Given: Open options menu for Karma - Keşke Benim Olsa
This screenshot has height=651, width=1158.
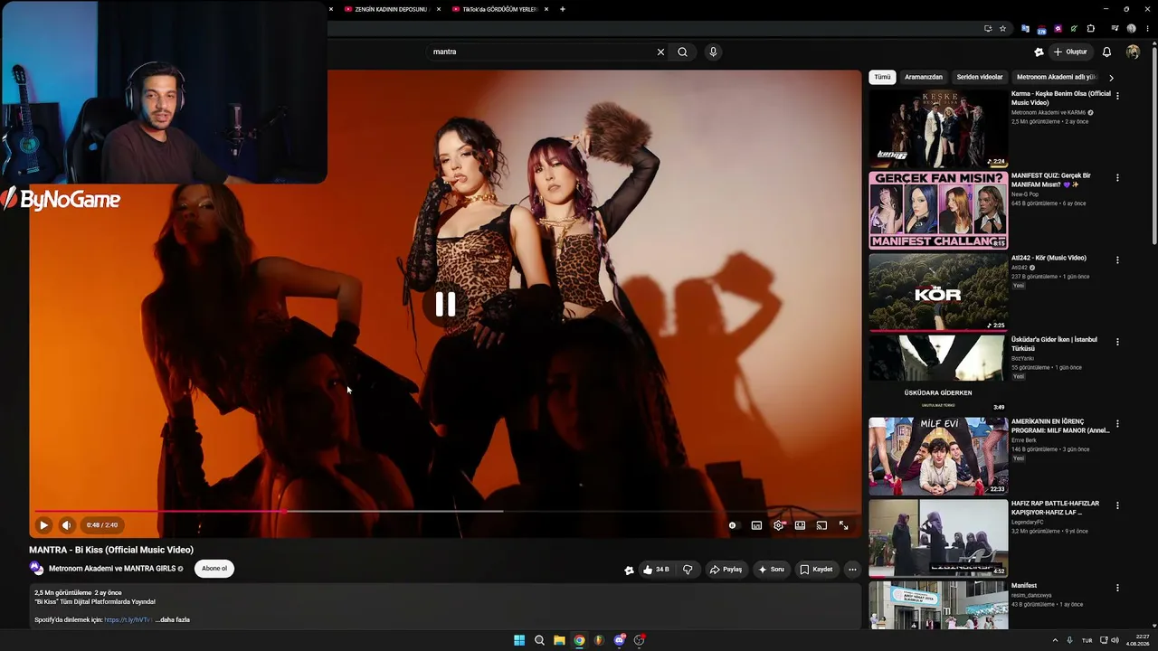Looking at the screenshot, I should [x=1117, y=96].
